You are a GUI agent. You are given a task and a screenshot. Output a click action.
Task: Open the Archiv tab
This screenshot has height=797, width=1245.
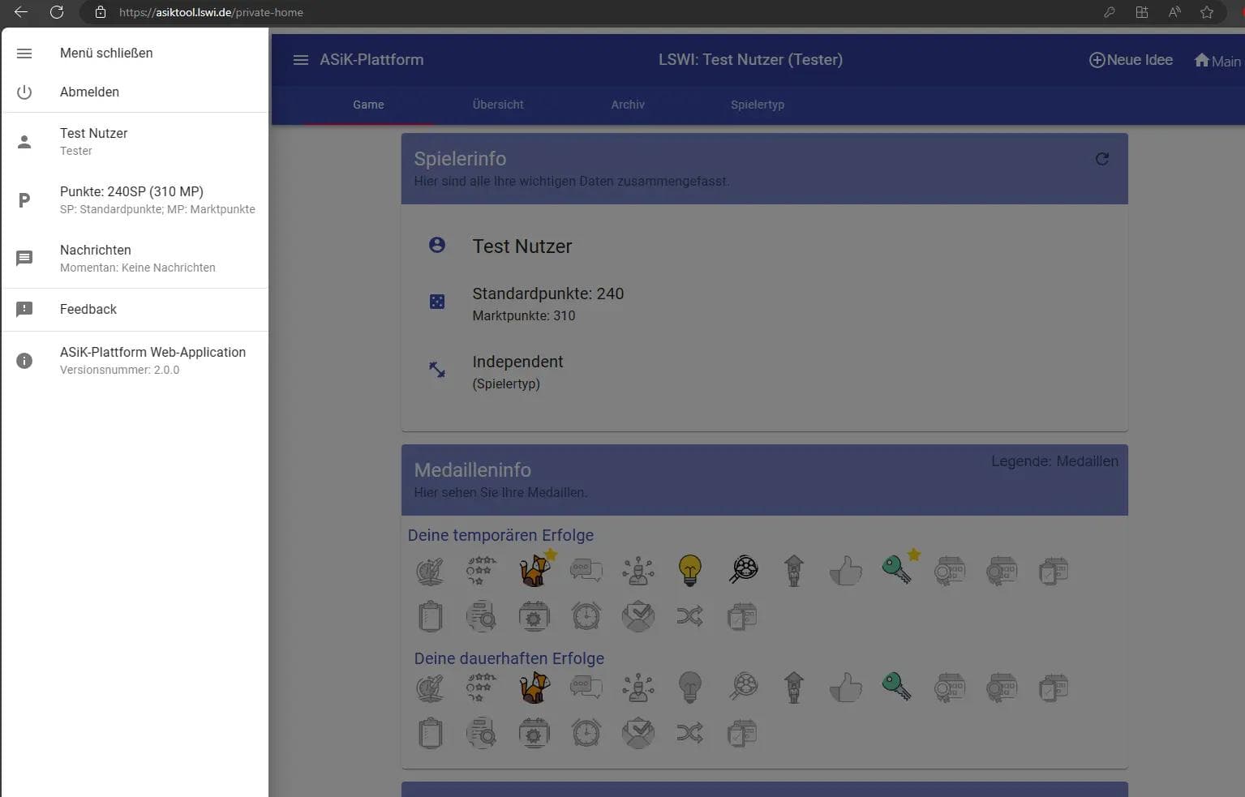coord(628,105)
